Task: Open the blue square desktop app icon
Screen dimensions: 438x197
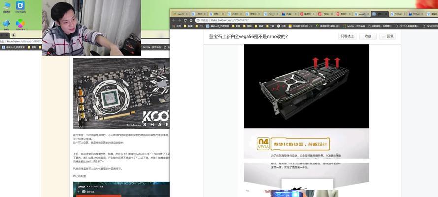Action: (20, 7)
